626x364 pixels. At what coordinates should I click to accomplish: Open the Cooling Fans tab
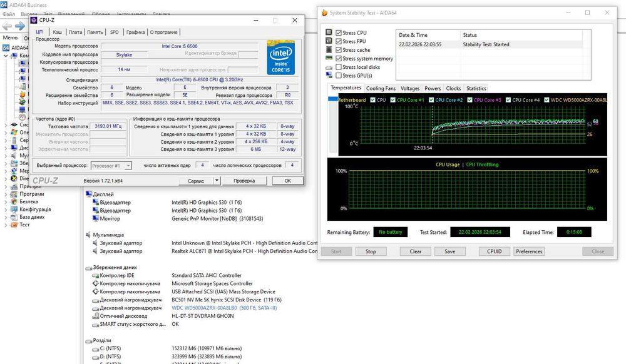click(x=381, y=89)
